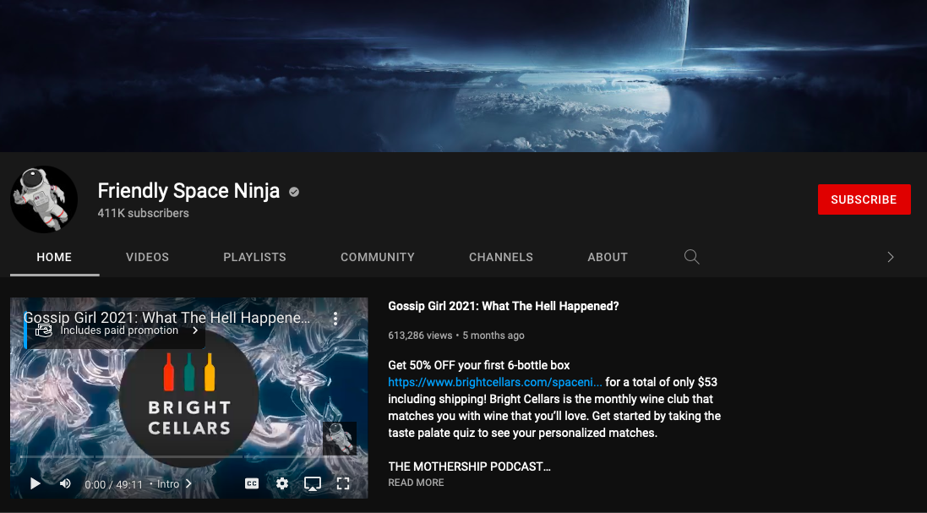Open the Playlists tab
The image size is (927, 513).
[x=255, y=257]
